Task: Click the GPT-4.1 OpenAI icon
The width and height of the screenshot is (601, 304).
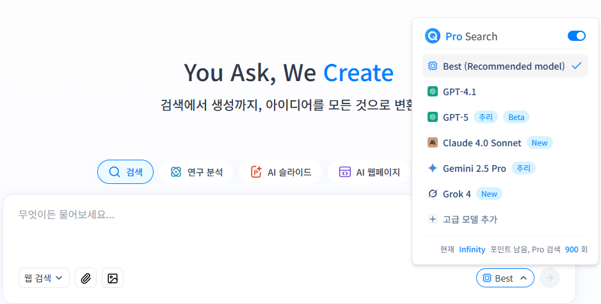Action: [x=433, y=92]
